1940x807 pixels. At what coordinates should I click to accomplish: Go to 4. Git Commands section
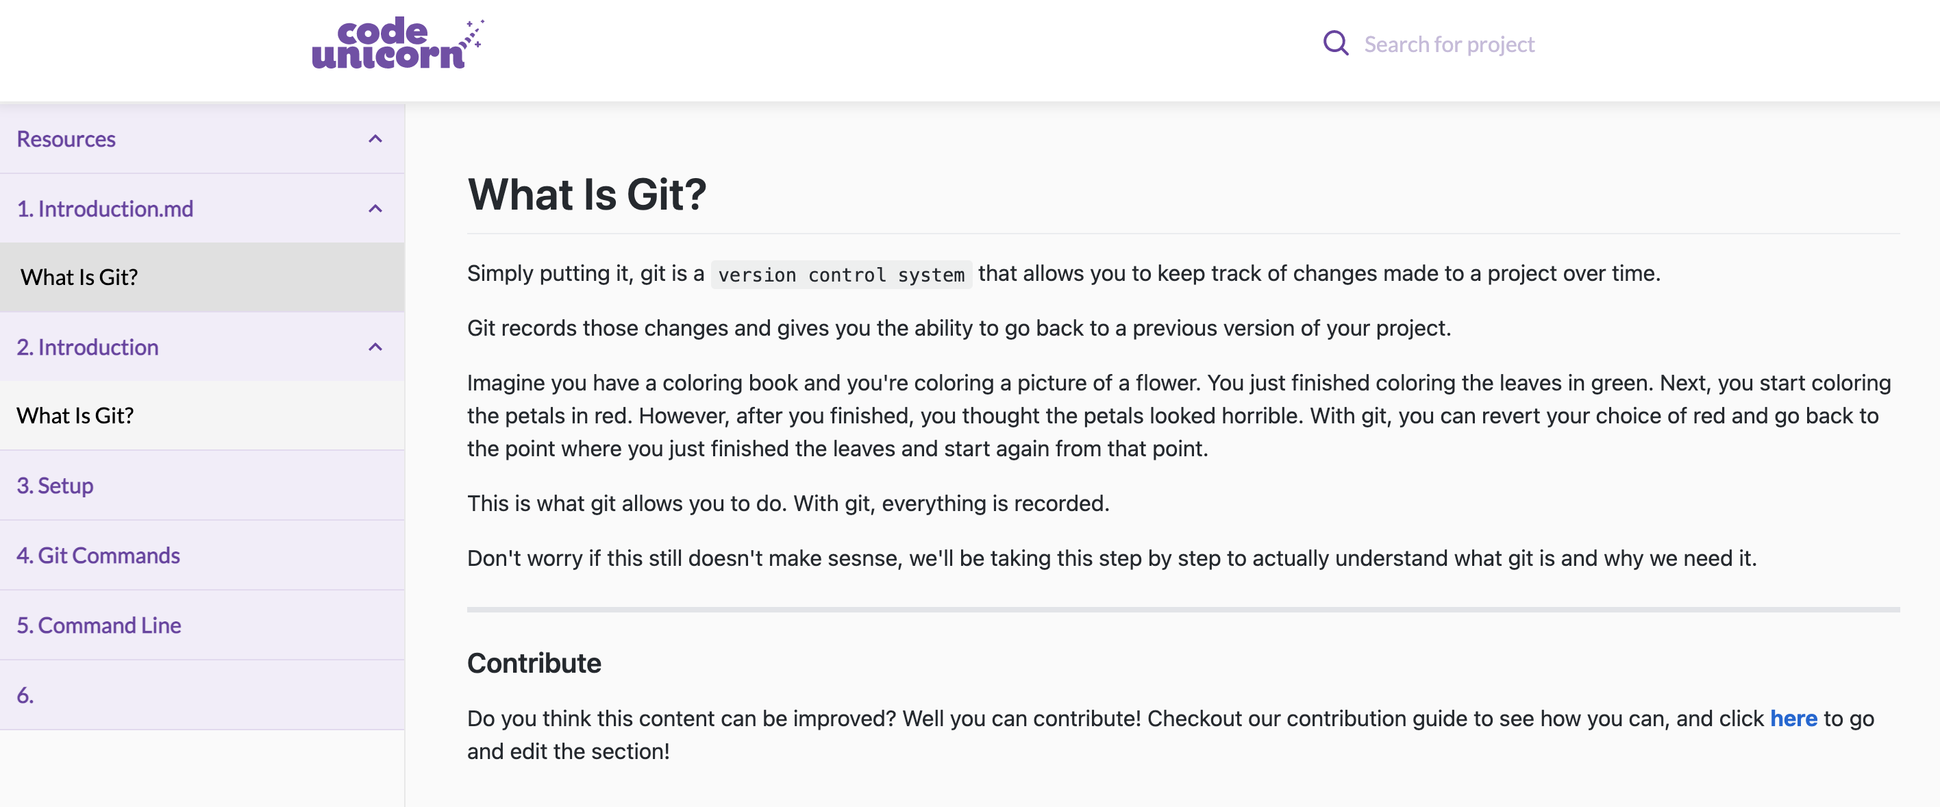pyautogui.click(x=98, y=556)
